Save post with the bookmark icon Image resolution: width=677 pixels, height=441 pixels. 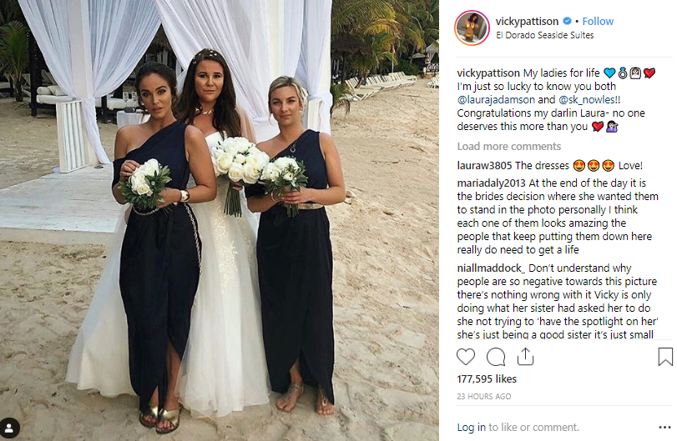tap(665, 357)
